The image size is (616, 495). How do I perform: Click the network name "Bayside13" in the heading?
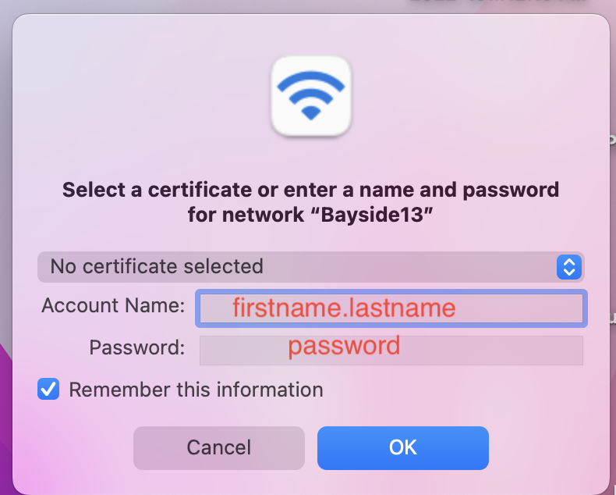click(x=377, y=215)
